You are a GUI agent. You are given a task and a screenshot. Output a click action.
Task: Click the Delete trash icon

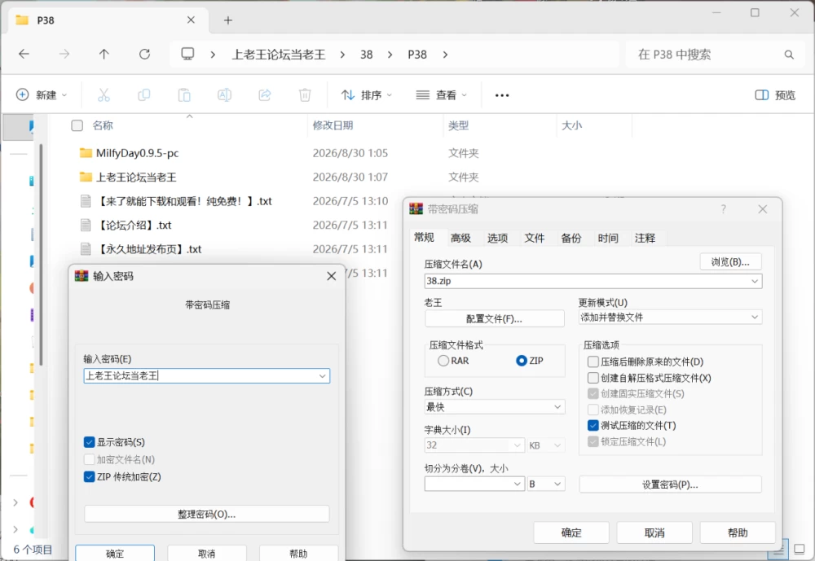[305, 95]
